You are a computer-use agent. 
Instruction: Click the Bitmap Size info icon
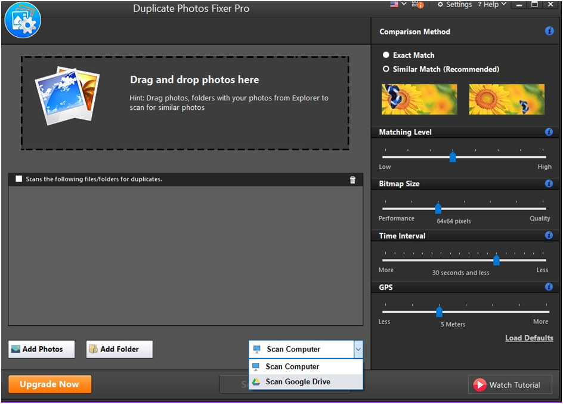click(x=549, y=184)
